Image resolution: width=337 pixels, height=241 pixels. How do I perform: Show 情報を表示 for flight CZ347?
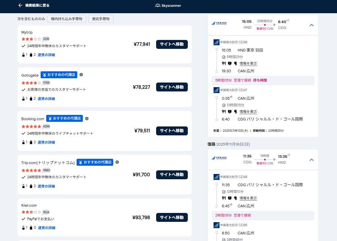(248, 112)
